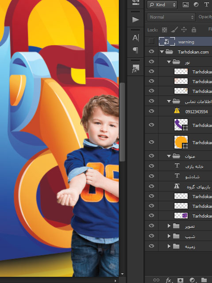Hide the Tarhdokan.com group
The width and height of the screenshot is (212, 283).
click(x=151, y=51)
